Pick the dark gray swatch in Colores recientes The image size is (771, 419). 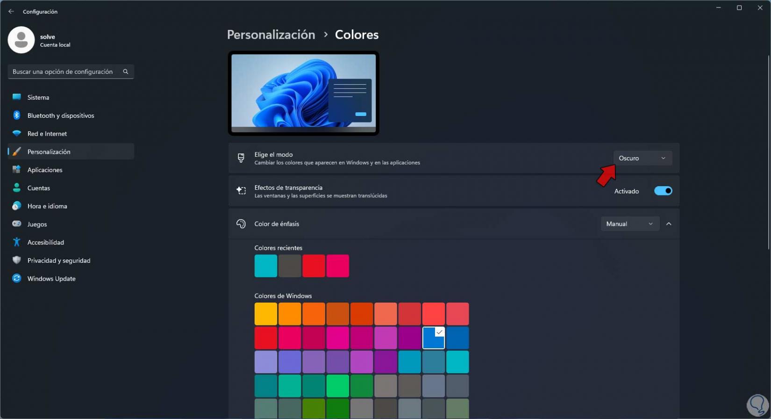tap(290, 266)
